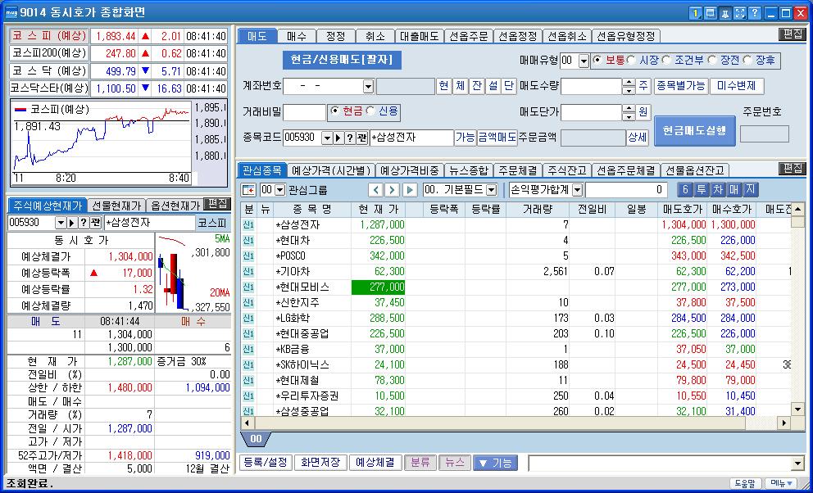Open the 뉴스종합 tab
This screenshot has width=813, height=493.
(467, 168)
